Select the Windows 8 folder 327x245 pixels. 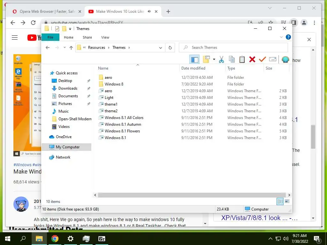pos(114,84)
